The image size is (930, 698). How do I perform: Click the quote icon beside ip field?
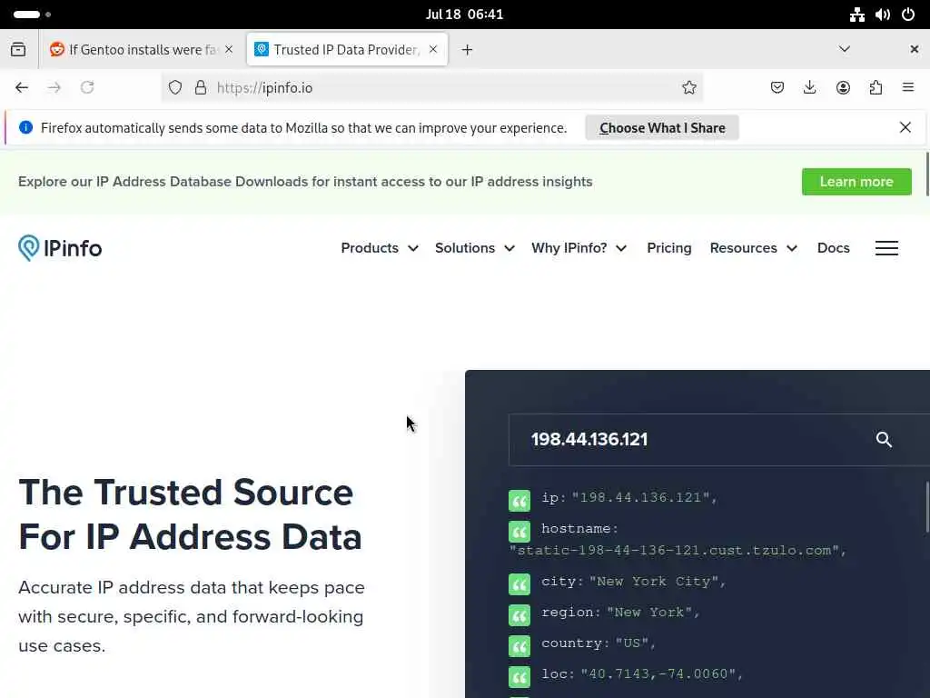point(519,501)
